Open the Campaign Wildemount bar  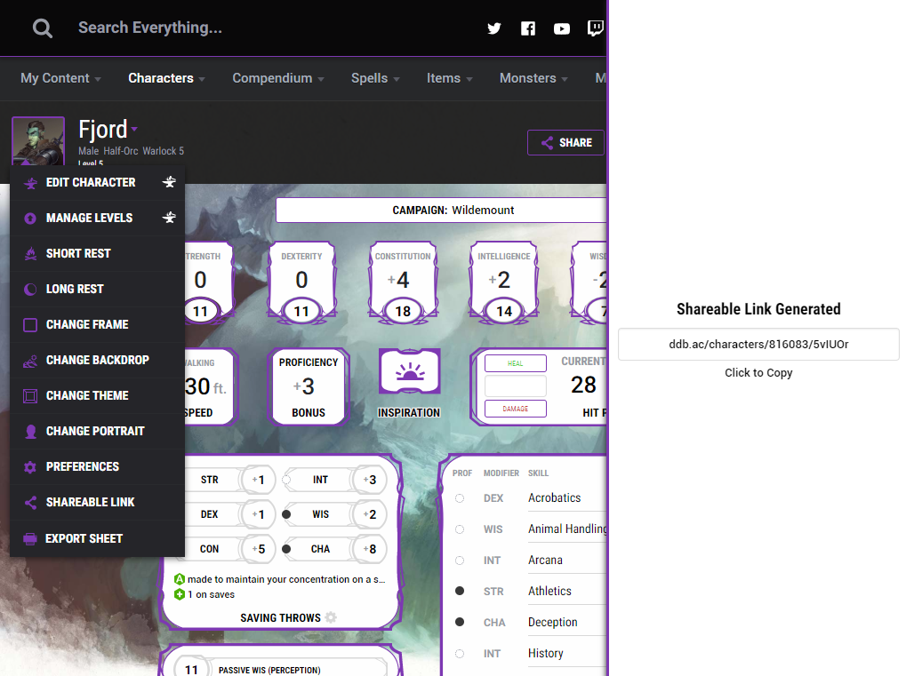442,211
